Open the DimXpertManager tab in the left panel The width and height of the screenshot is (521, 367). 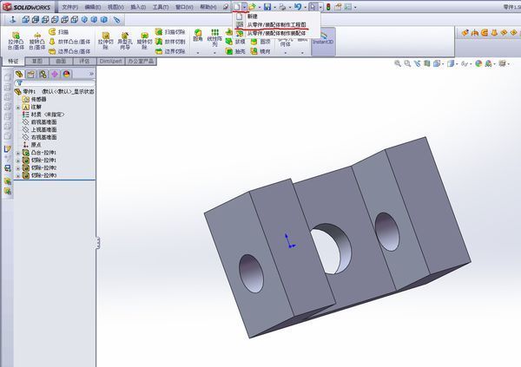click(55, 74)
